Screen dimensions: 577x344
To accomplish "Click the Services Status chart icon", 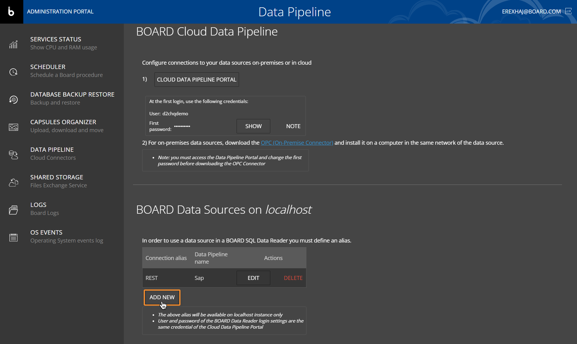I will coord(13,44).
